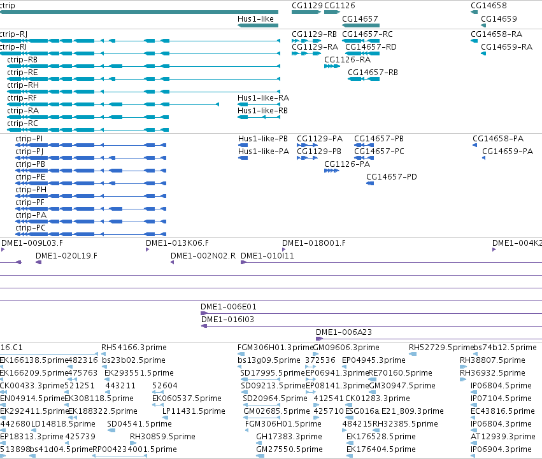Choose protein ctrip-PA
Screen dimensions: 542x459
click(x=91, y=222)
